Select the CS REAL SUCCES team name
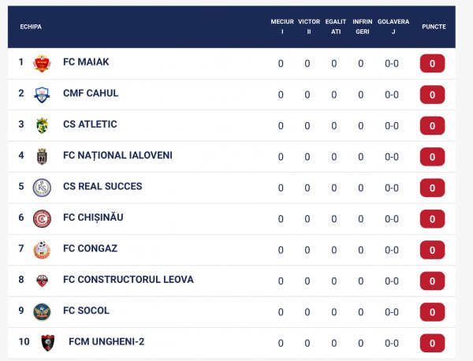 (102, 186)
